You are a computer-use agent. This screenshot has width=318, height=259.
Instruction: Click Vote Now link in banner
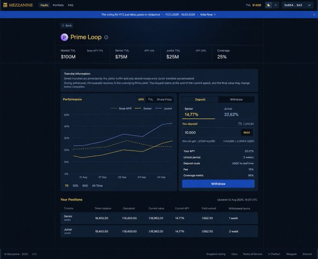(208, 14)
